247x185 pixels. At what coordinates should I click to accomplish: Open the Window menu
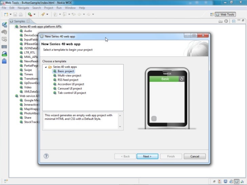click(x=70, y=8)
